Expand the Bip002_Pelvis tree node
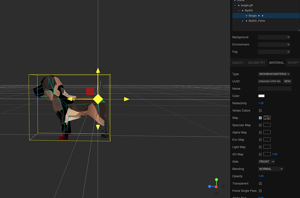Image resolution: width=300 pixels, height=198 pixels. click(x=243, y=21)
